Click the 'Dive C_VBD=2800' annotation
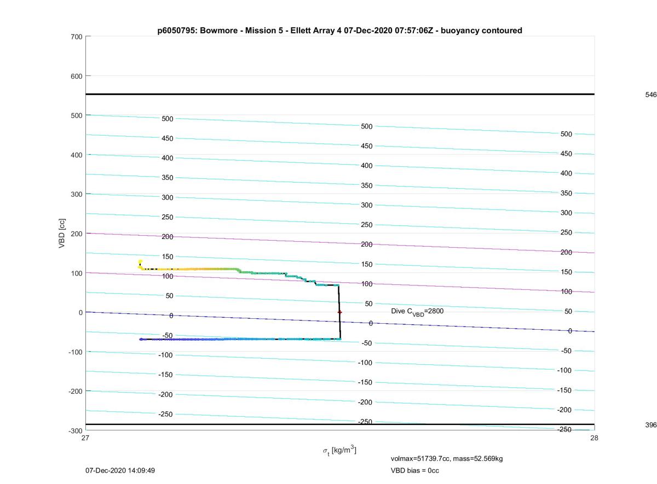The image size is (657, 484). click(x=417, y=312)
